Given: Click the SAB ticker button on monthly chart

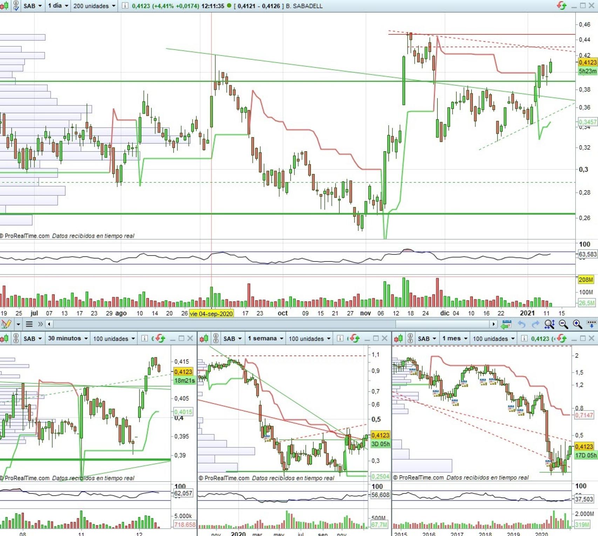Looking at the screenshot, I should click(x=427, y=339).
